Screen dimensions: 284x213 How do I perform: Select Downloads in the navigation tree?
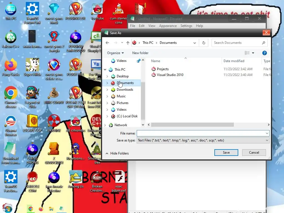pos(125,90)
